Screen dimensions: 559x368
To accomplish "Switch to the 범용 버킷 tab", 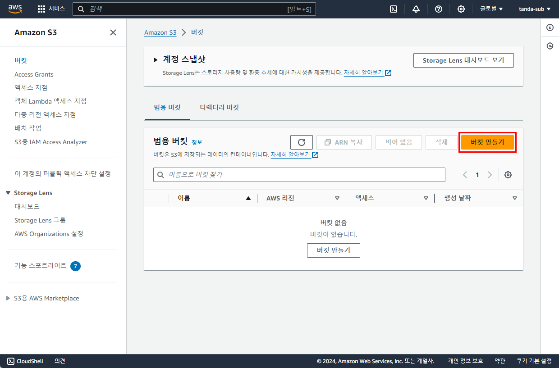I will point(167,108).
